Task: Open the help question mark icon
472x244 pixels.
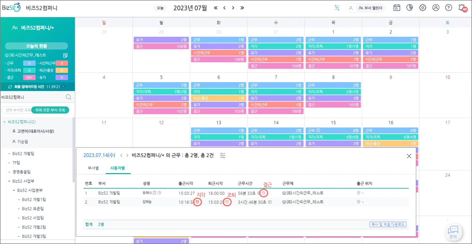Action: pyautogui.click(x=449, y=8)
